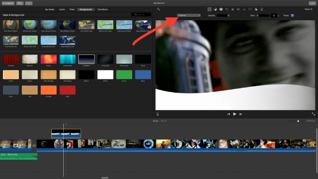The width and height of the screenshot is (318, 179).
Task: Open noise reduction and equalizer icon
Action: pyautogui.click(x=244, y=9)
